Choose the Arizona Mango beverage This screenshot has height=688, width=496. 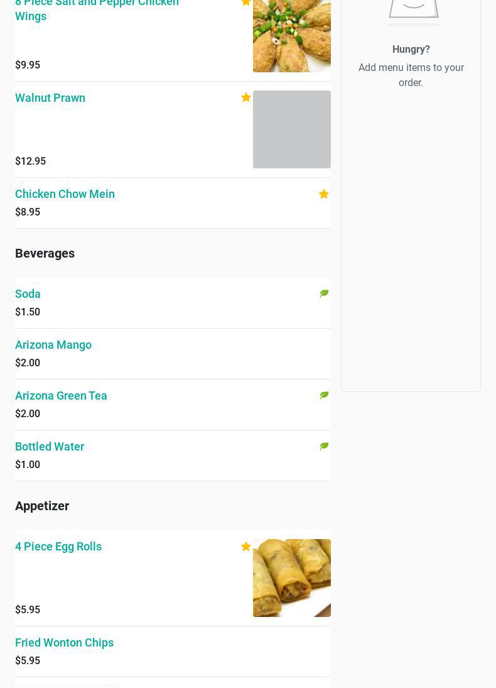(x=53, y=345)
